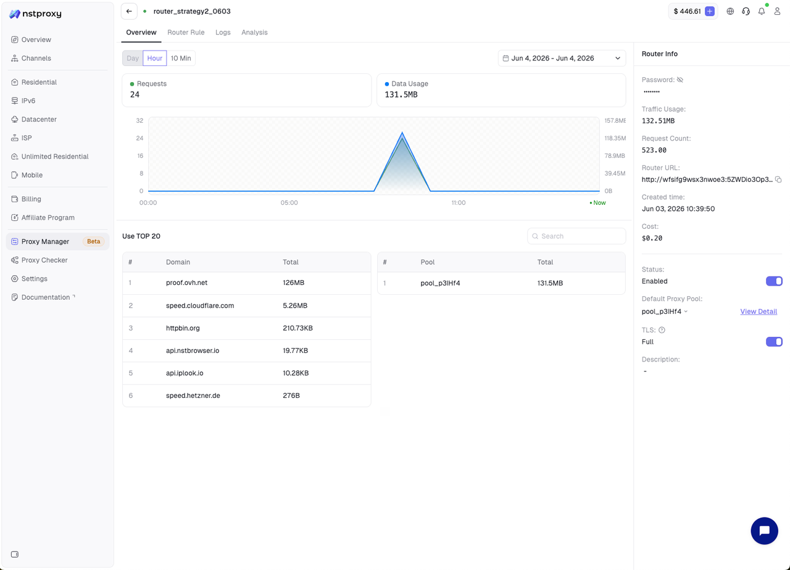
Task: Click the Residential icon in sidebar
Action: (x=15, y=82)
